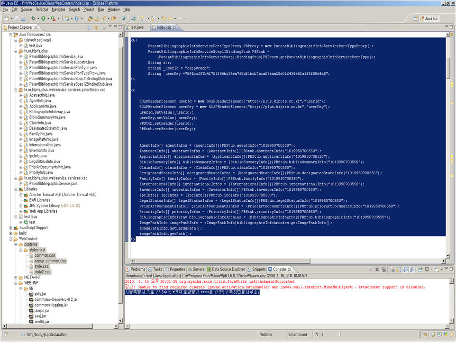Toggle Link with Editor in Project Explorer
Image resolution: width=456 pixels, height=342 pixels.
(x=95, y=27)
